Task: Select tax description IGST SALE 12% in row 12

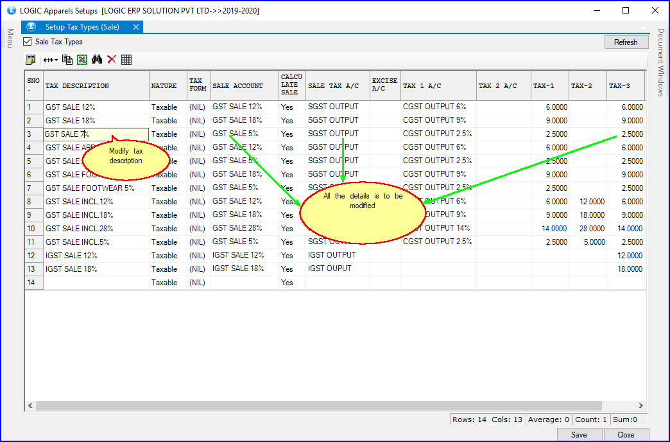Action: (x=96, y=256)
